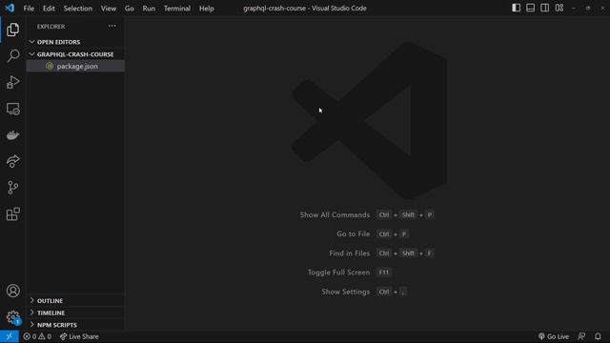Click the package.json file icon
This screenshot has height=343, width=610.
(x=50, y=66)
